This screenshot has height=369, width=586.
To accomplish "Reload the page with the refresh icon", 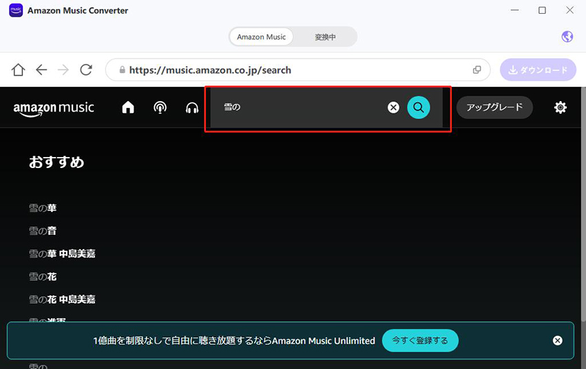I will pos(86,70).
